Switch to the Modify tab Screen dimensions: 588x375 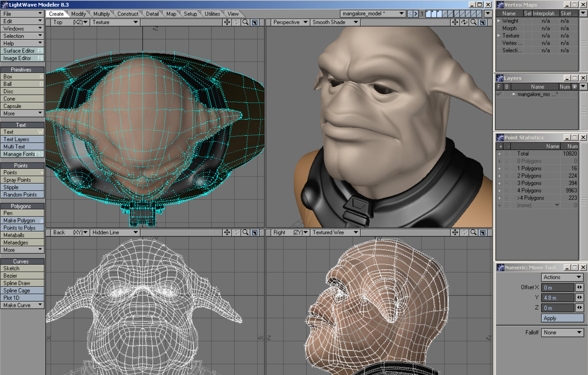tap(78, 14)
